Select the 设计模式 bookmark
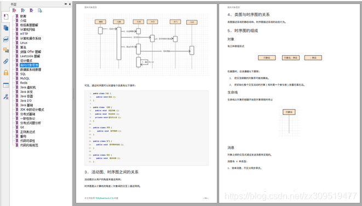362x206 pixels. click(26, 61)
